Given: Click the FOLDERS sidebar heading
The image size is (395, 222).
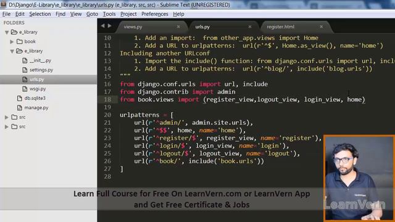Looking at the screenshot, I should coord(14,23).
